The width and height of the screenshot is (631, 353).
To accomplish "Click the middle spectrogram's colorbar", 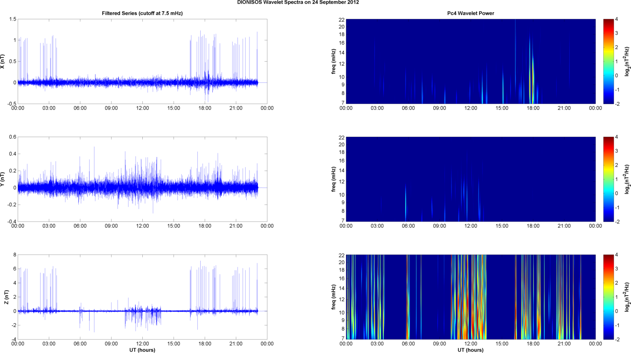I will pos(608,179).
